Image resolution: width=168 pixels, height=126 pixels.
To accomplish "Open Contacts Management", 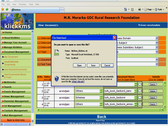I will [x=16, y=111].
